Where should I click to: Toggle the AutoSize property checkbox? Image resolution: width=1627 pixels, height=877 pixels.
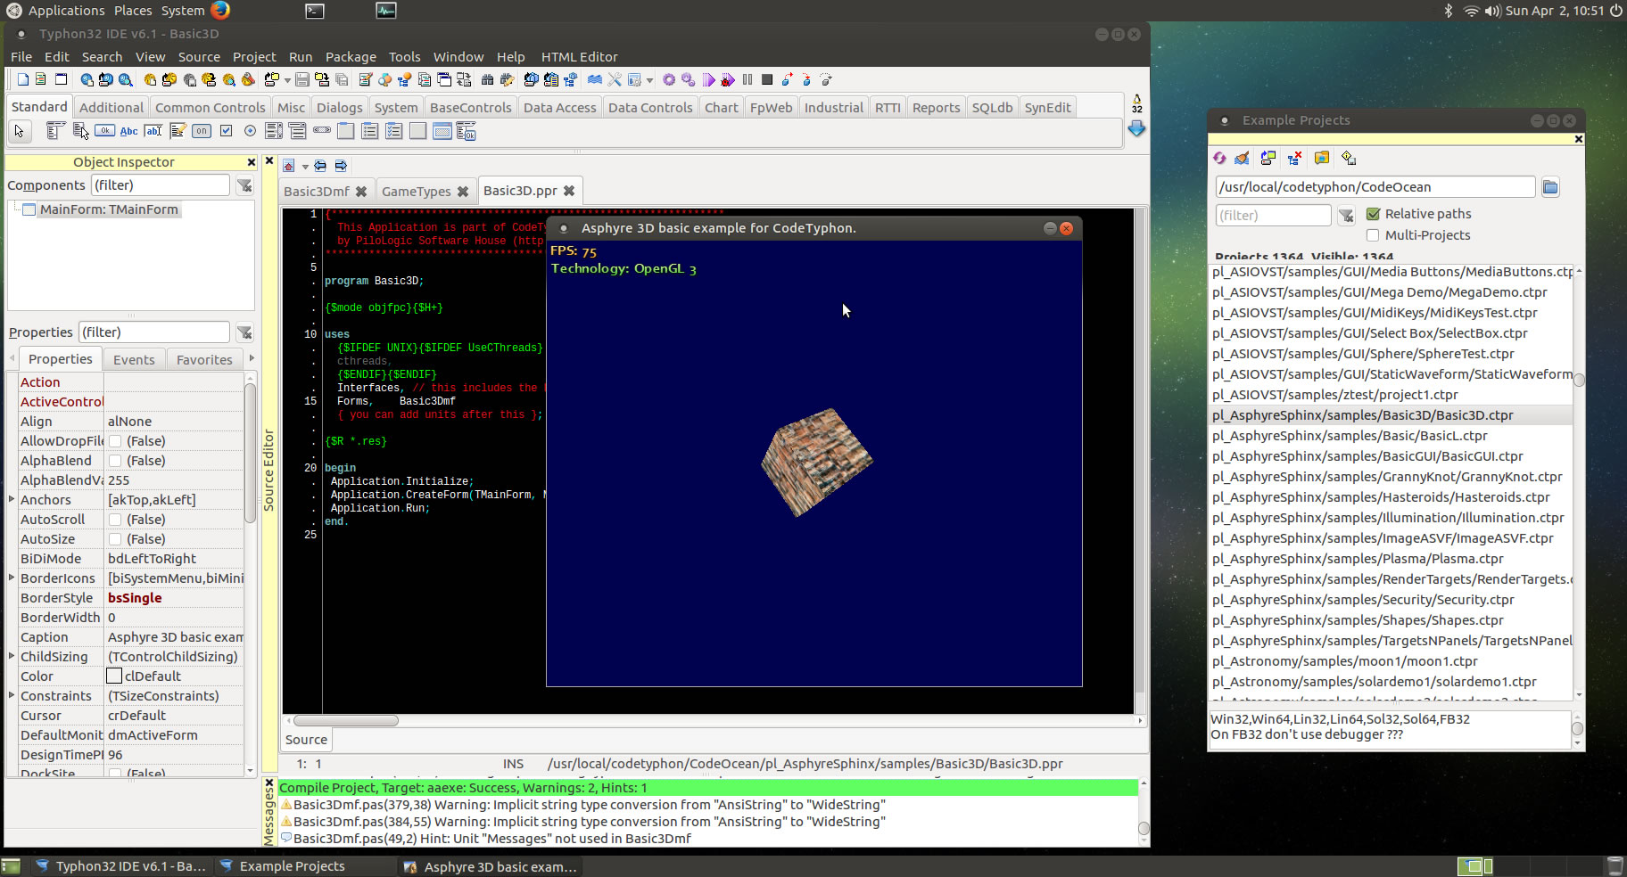coord(115,539)
